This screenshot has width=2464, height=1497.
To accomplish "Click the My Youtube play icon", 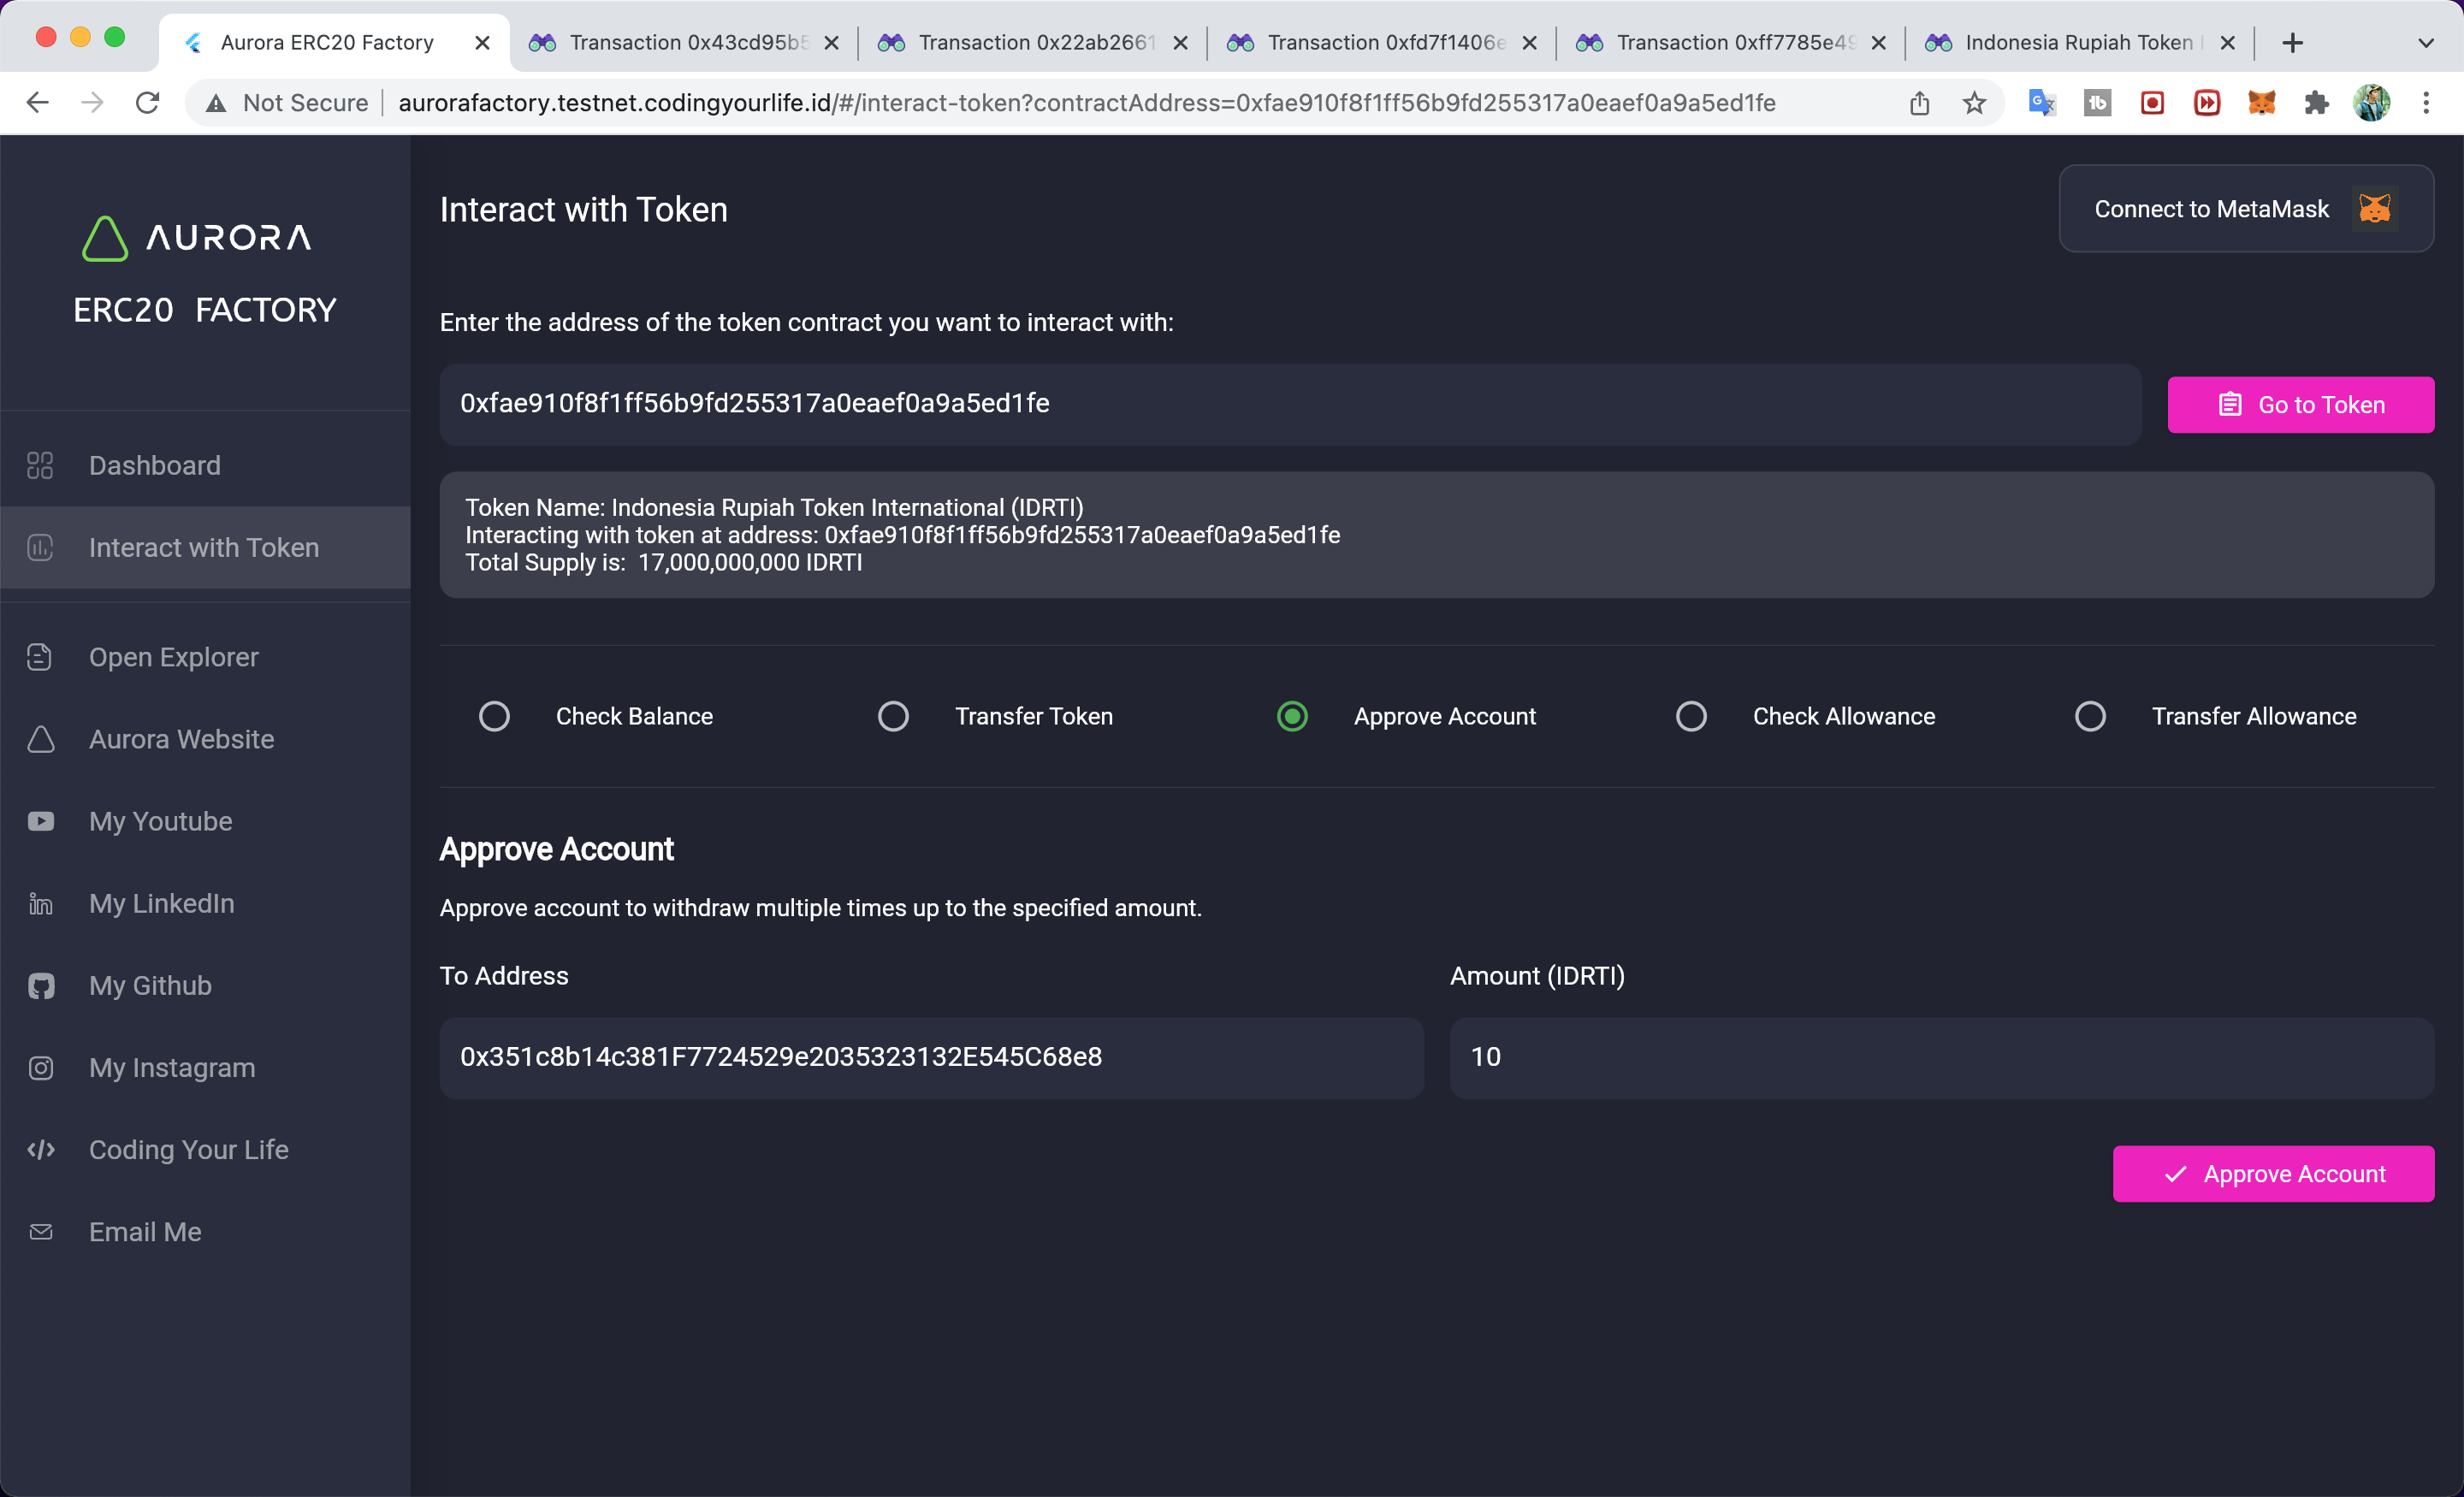I will click(40, 821).
